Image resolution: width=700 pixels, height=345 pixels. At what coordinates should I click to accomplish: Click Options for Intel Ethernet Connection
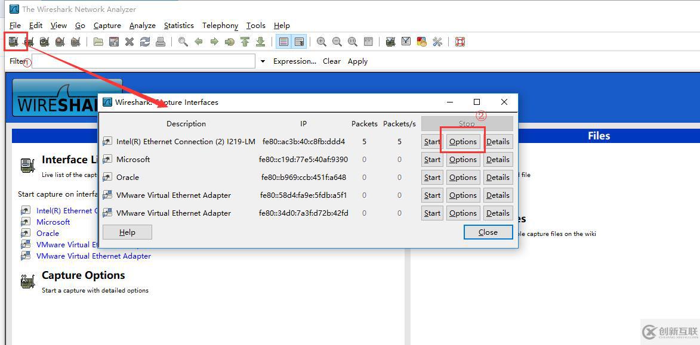point(463,142)
